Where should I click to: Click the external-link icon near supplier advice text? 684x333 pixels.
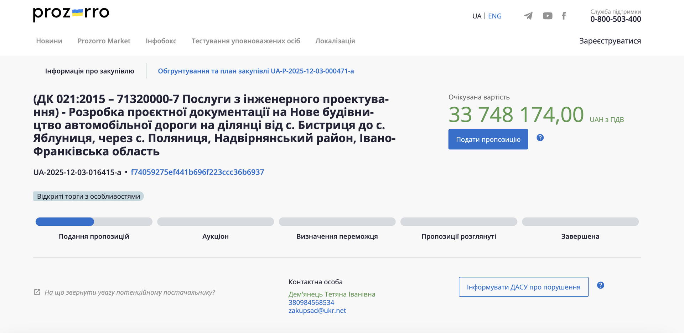(x=37, y=292)
